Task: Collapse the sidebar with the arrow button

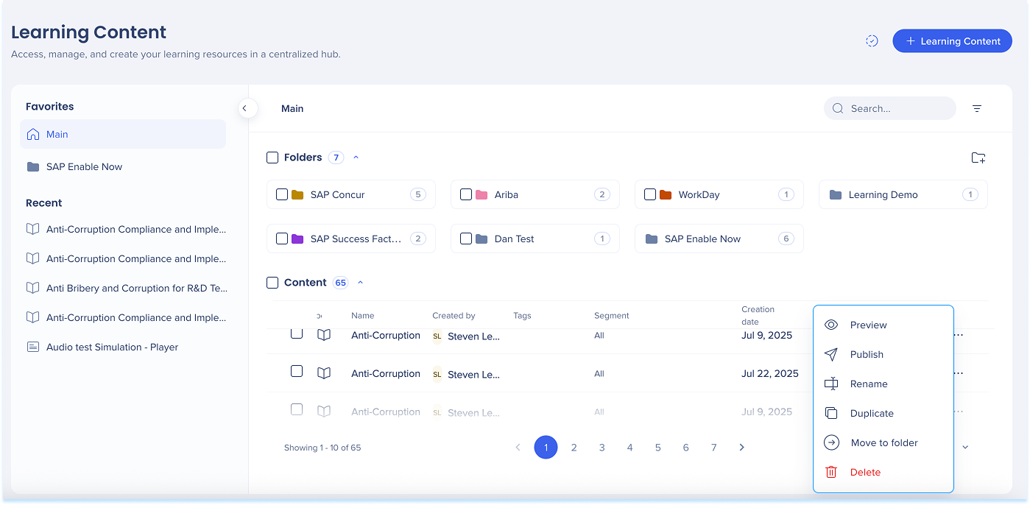Action: tap(245, 108)
